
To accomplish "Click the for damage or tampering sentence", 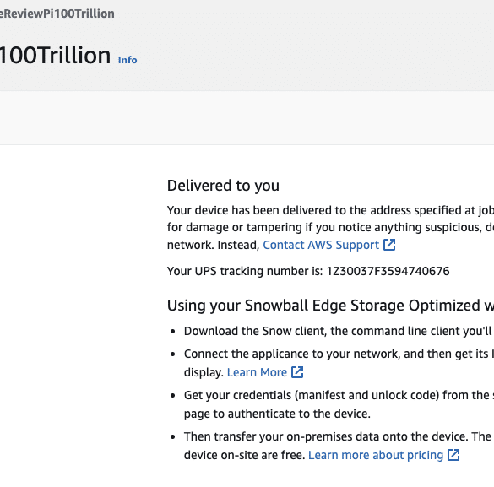I will (x=330, y=227).
